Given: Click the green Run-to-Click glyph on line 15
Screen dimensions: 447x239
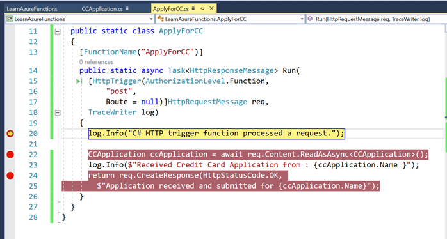Looking at the screenshot, I should point(79,81).
